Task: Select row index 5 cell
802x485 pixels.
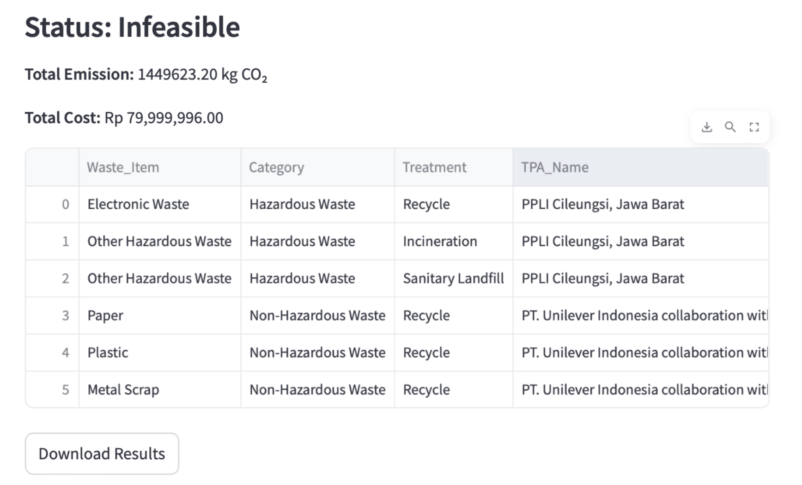Action: pyautogui.click(x=52, y=389)
